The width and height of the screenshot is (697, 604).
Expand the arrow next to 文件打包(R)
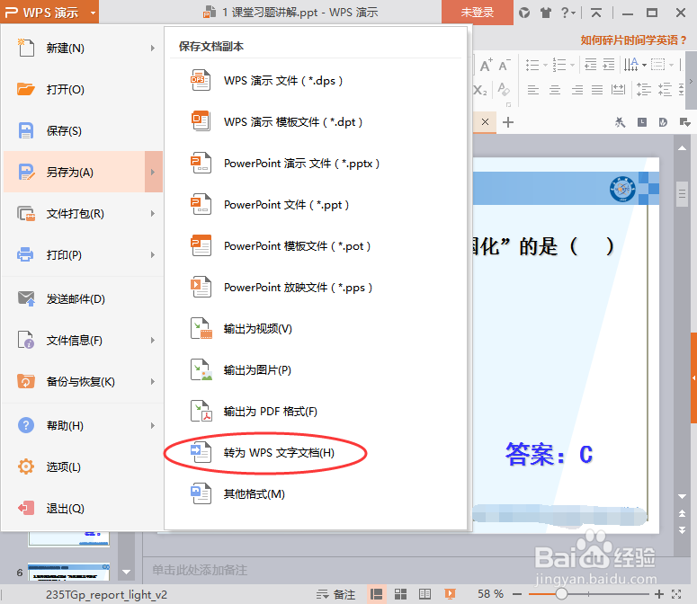coord(153,213)
